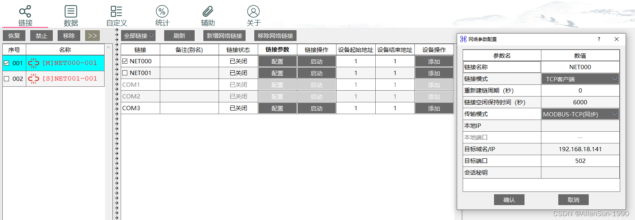Click 配置 for NET001

(x=277, y=73)
